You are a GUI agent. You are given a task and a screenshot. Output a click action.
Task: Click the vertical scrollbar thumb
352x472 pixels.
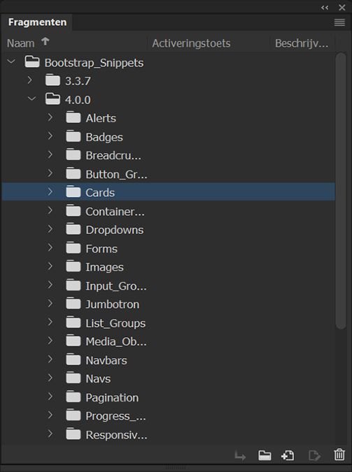tap(341, 191)
